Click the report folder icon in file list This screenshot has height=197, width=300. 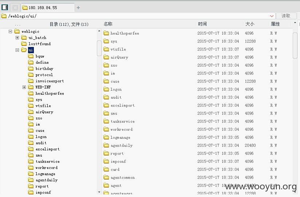point(106,153)
